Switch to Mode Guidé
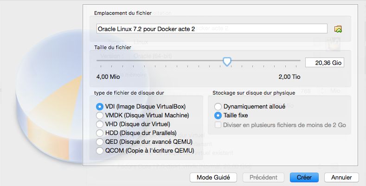This screenshot has height=186, width=366. pyautogui.click(x=213, y=178)
